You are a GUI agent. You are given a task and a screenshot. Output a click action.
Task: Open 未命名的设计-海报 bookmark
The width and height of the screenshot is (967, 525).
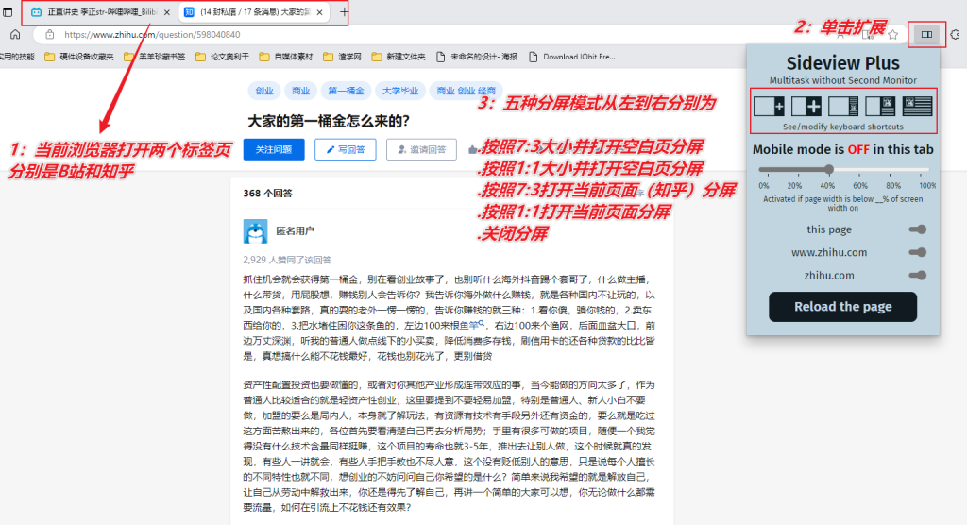pyautogui.click(x=477, y=57)
